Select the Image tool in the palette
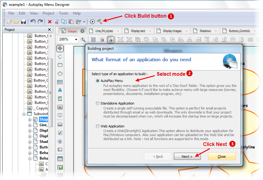The width and height of the screenshot is (263, 180). tap(60, 99)
